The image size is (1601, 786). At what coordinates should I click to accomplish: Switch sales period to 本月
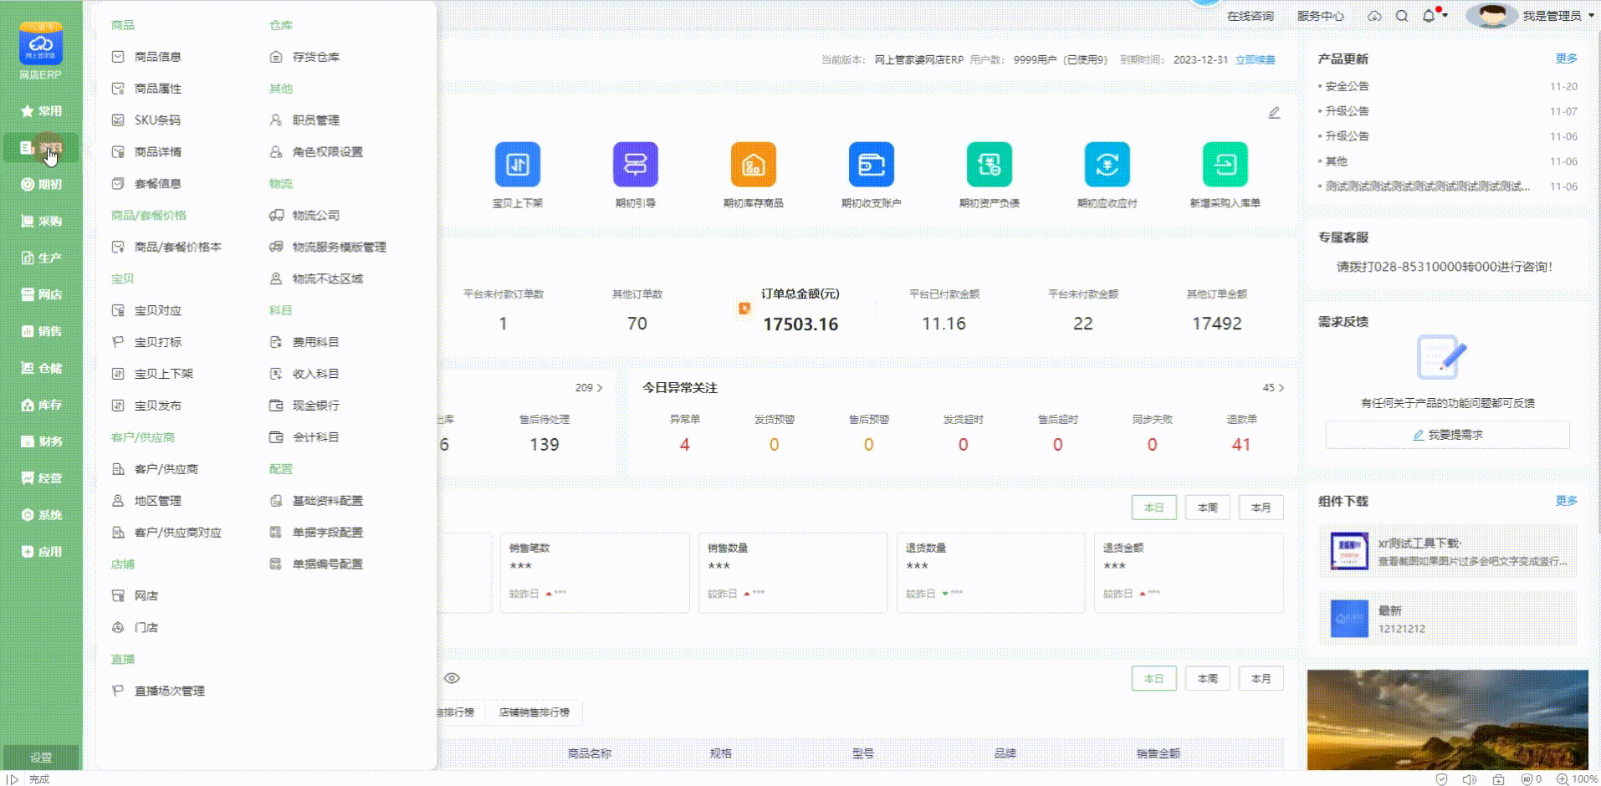(x=1261, y=508)
